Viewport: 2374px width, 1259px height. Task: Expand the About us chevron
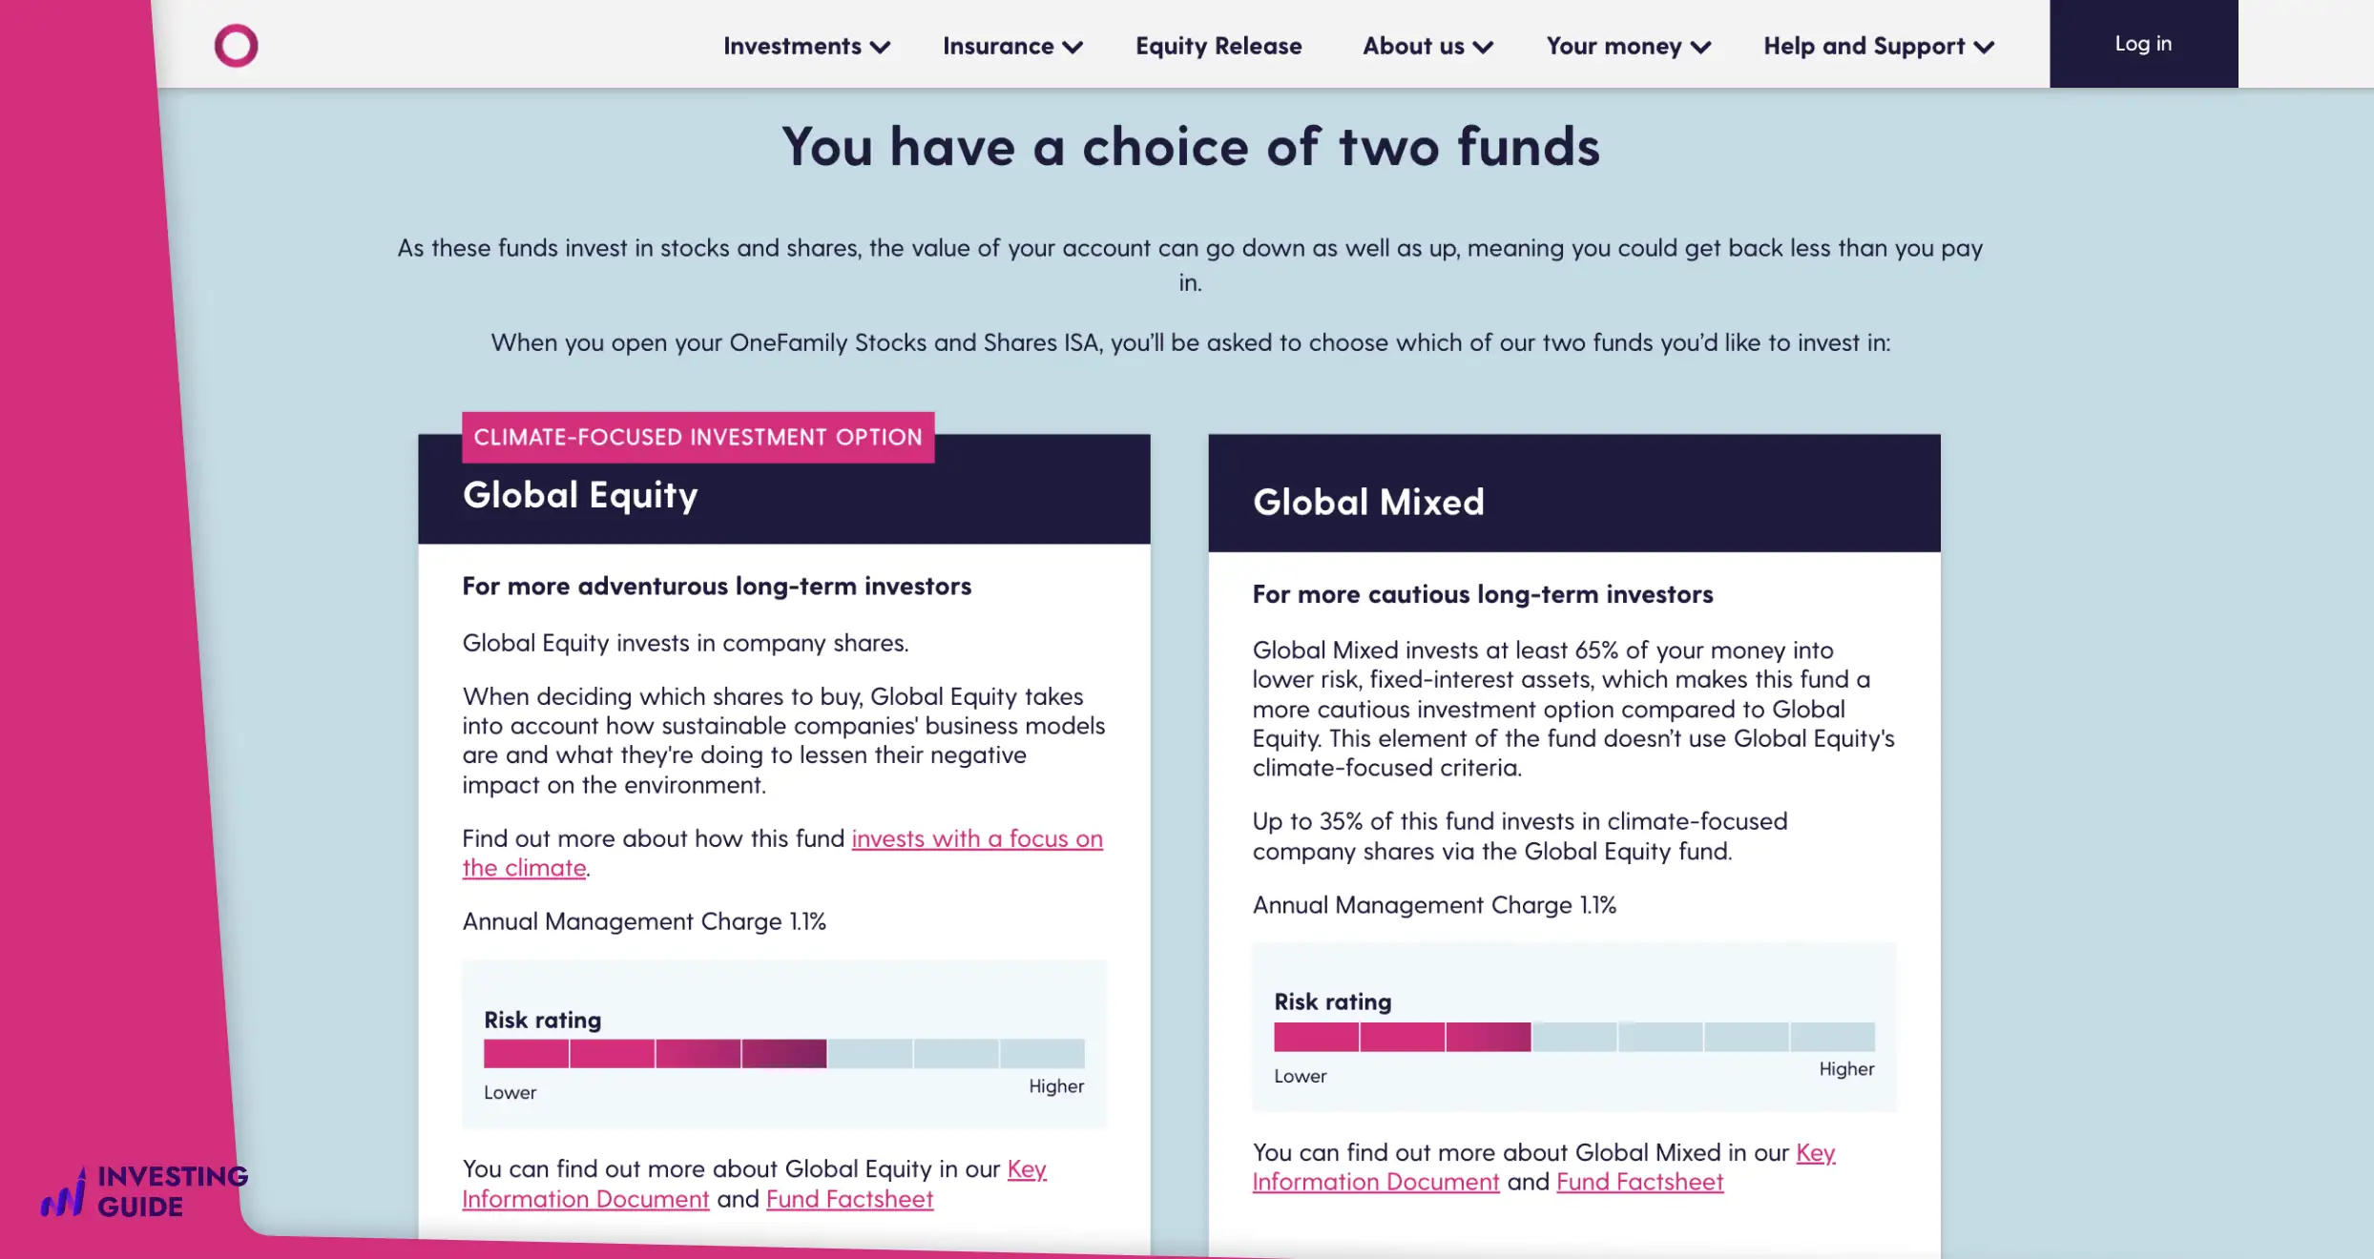(x=1483, y=47)
